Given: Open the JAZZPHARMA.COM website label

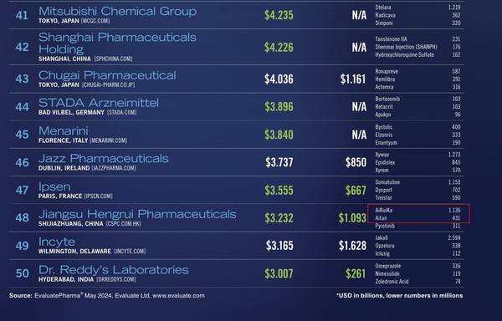Looking at the screenshot, I should click(x=114, y=168).
